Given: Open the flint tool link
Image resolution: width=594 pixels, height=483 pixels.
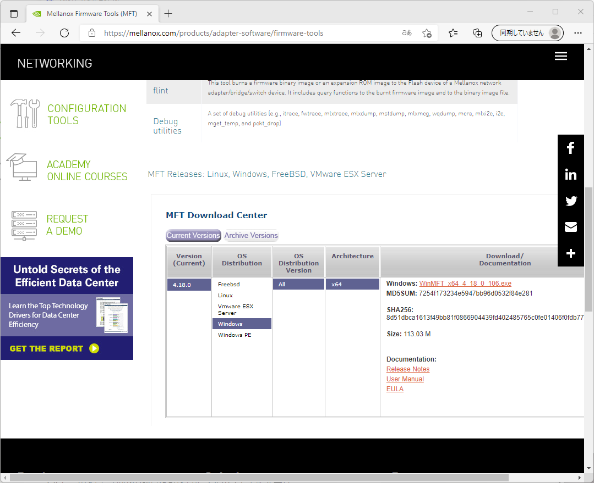Looking at the screenshot, I should (x=161, y=91).
